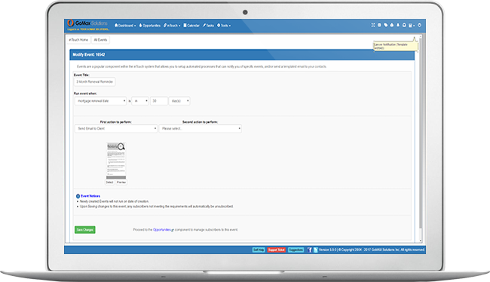
Task: Open the inTouch menu
Action: (172, 26)
